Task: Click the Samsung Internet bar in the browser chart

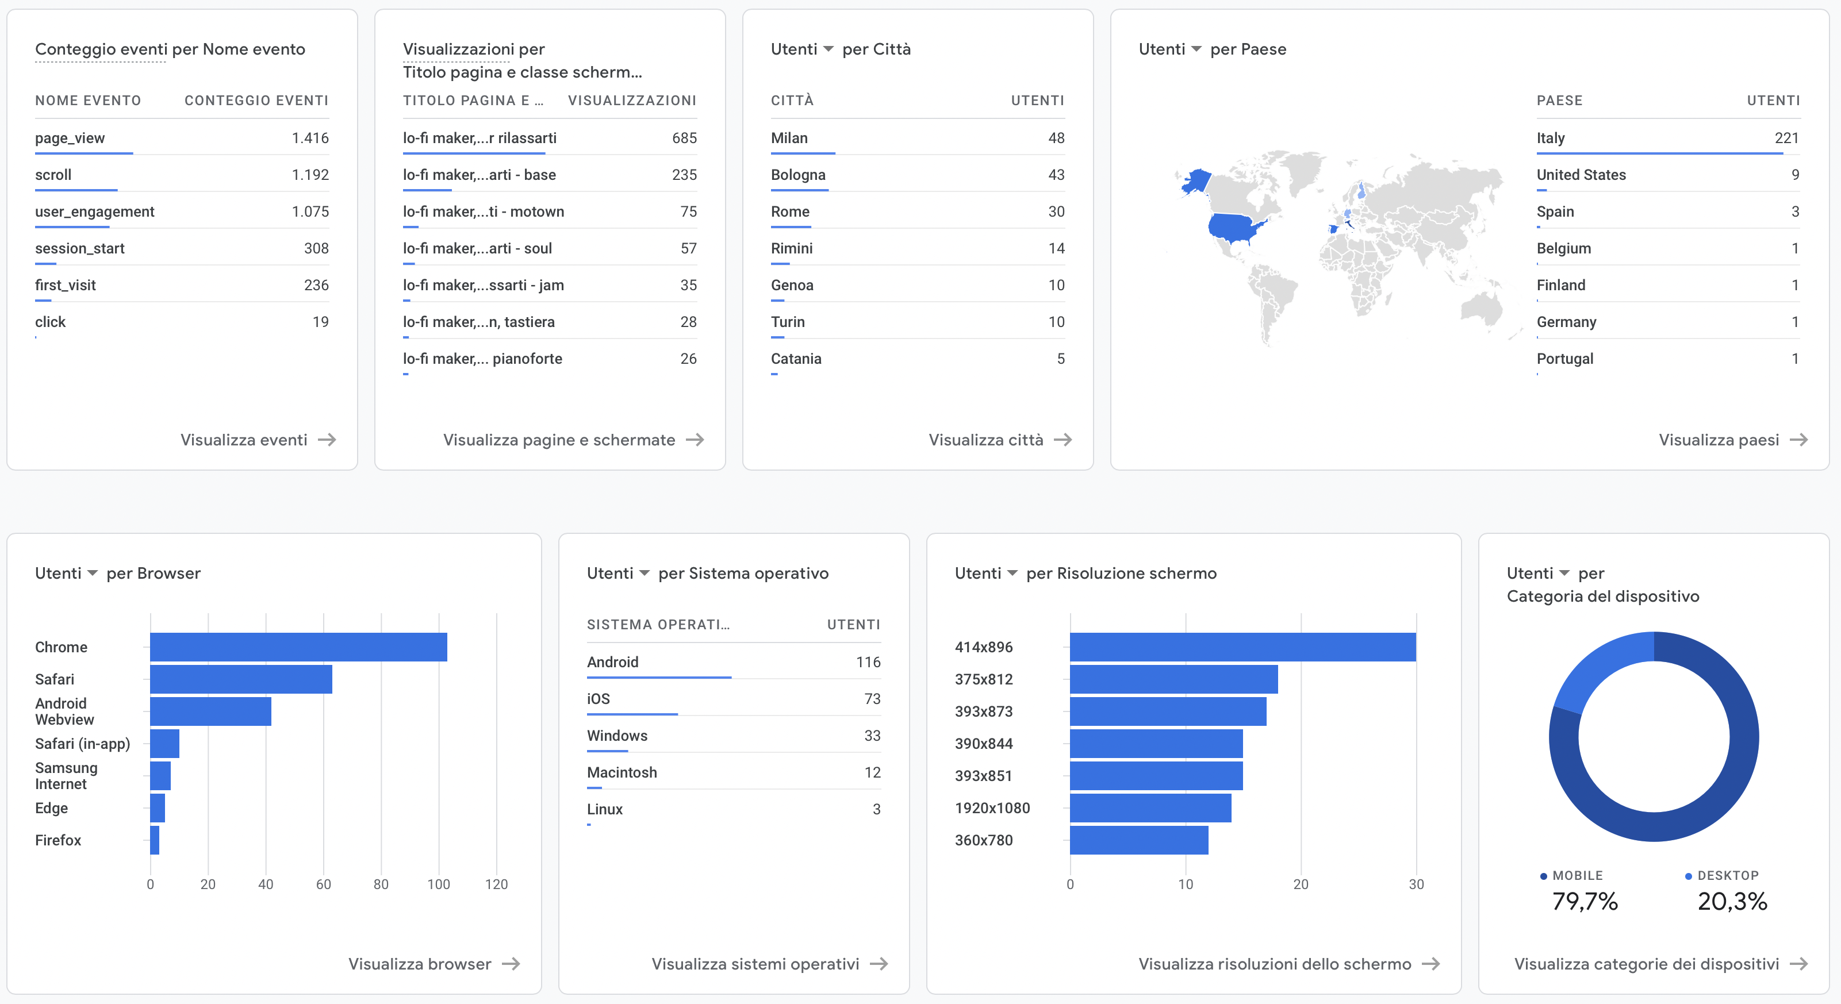Action: [x=160, y=776]
